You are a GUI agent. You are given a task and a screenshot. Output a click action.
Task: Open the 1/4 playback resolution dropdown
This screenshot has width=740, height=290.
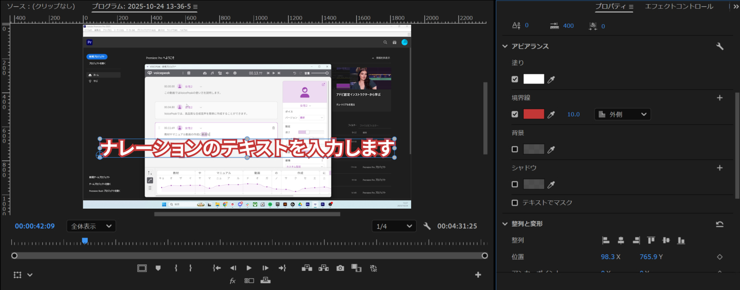pyautogui.click(x=394, y=226)
